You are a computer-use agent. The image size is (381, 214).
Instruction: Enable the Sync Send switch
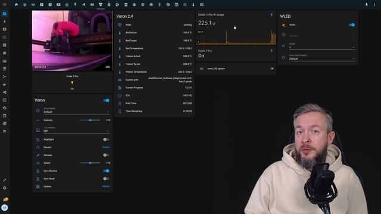106,179
